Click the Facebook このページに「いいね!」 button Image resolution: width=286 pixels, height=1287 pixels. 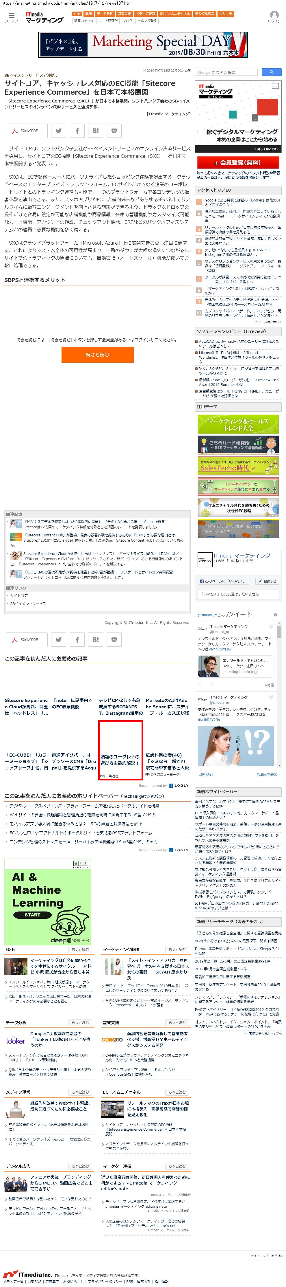tap(223, 581)
